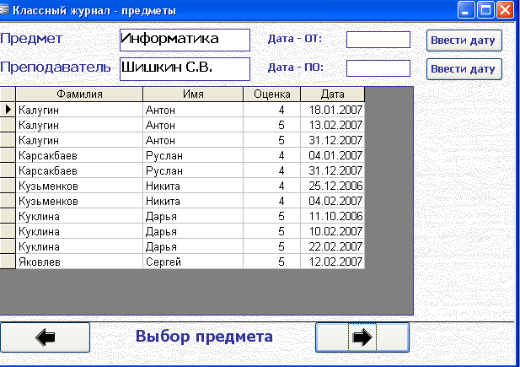520x367 pixels.
Task: Click the Сергей name cell
Action: pos(193,262)
